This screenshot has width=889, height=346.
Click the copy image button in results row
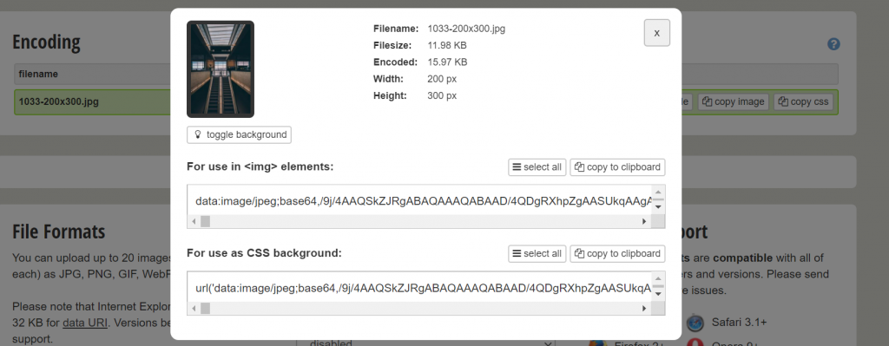pos(734,102)
